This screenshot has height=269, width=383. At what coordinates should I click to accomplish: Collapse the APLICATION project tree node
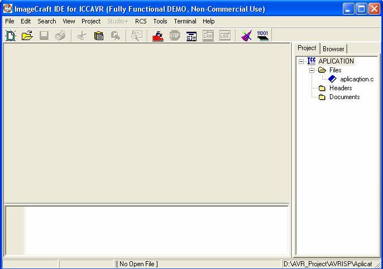pos(301,61)
